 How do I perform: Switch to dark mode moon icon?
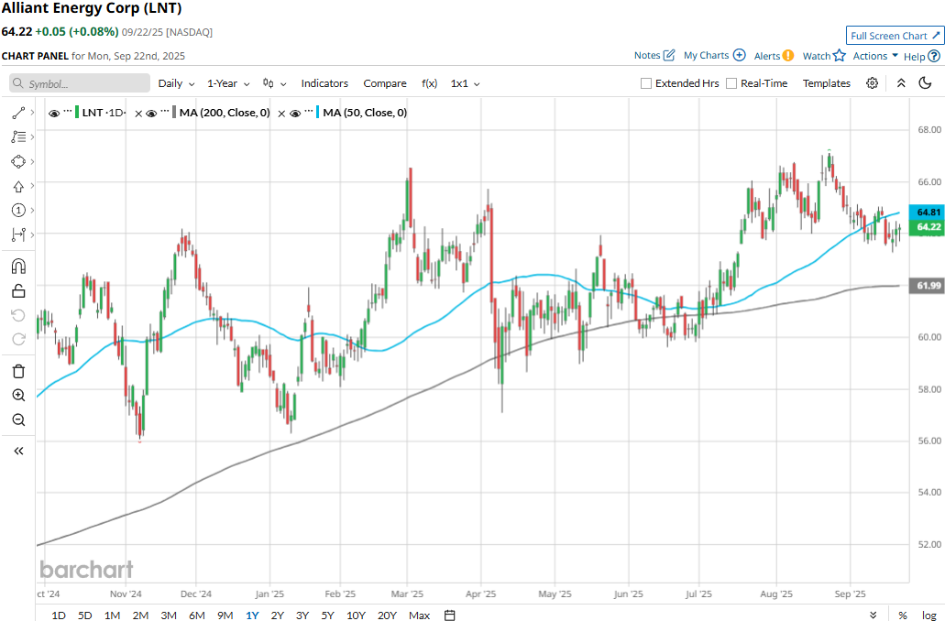point(925,83)
